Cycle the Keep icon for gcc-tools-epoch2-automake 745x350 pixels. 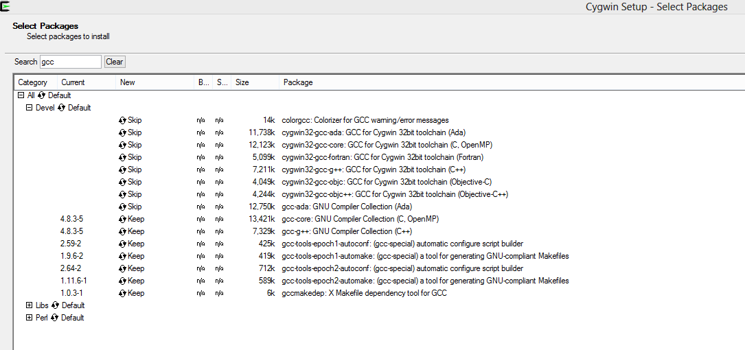click(x=123, y=281)
